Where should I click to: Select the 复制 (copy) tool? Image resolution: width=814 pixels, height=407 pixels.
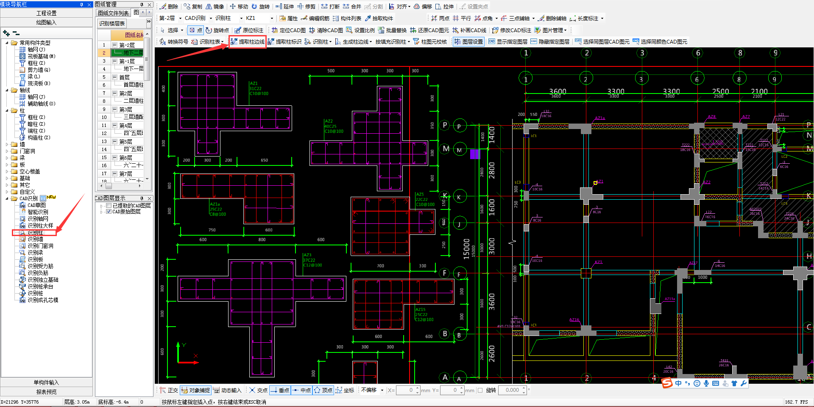click(193, 6)
